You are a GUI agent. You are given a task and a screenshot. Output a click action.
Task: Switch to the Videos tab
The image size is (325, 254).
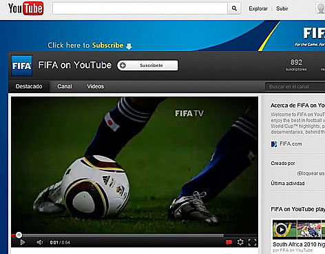click(x=95, y=86)
